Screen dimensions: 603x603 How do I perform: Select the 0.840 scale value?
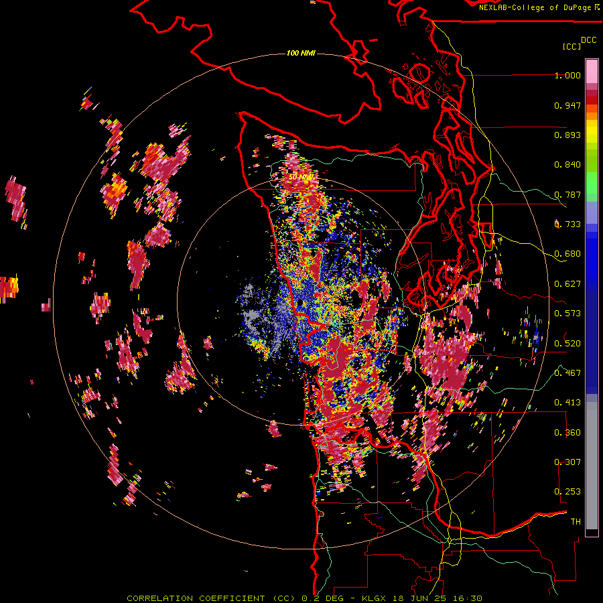(x=567, y=165)
